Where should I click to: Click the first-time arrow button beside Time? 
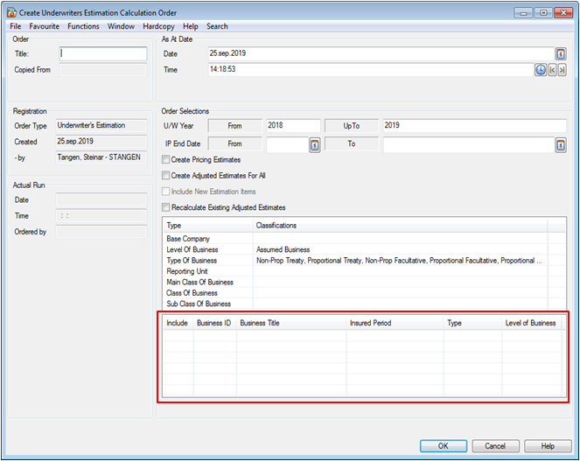(552, 70)
